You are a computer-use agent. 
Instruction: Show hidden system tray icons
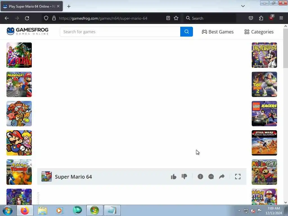[x=239, y=211]
